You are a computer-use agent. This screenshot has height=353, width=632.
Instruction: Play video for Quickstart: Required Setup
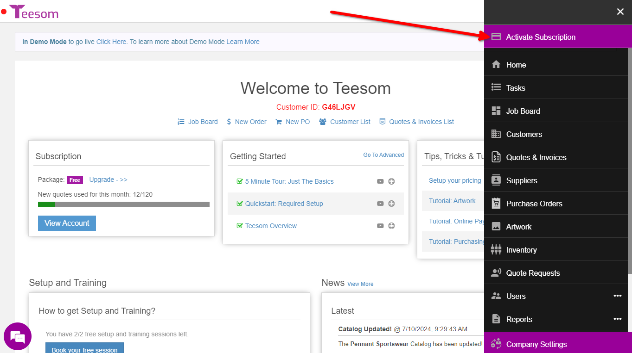click(380, 204)
